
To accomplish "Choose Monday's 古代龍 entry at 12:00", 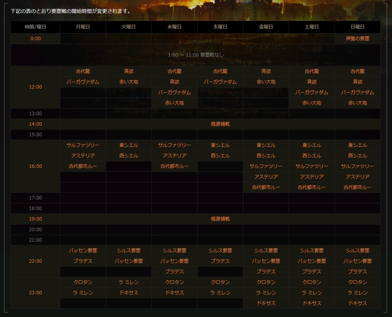I will coord(83,71).
